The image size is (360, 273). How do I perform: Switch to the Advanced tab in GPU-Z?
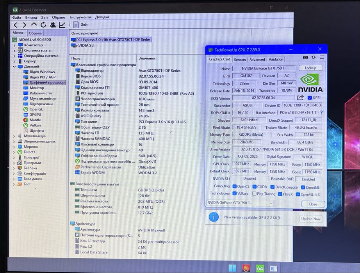click(x=257, y=59)
